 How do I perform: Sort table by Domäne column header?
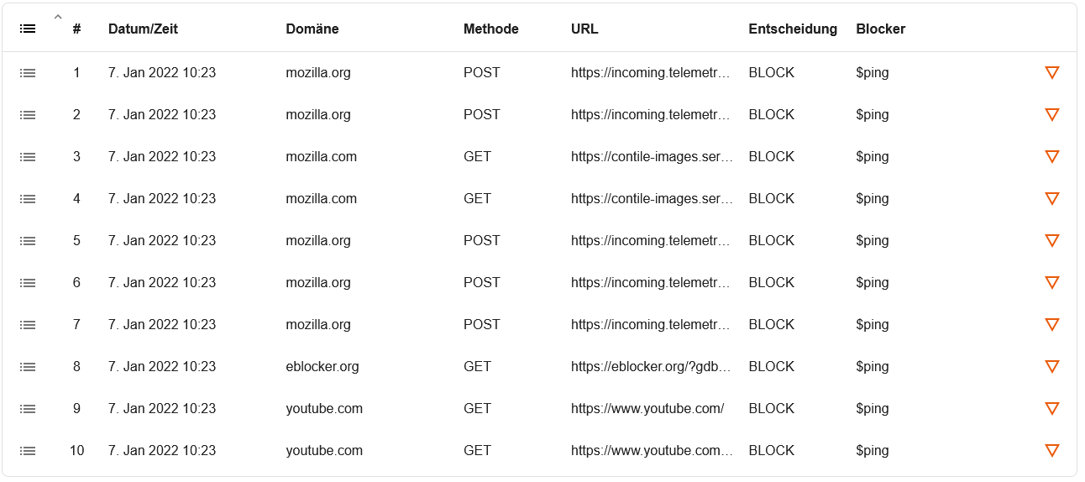pos(312,29)
